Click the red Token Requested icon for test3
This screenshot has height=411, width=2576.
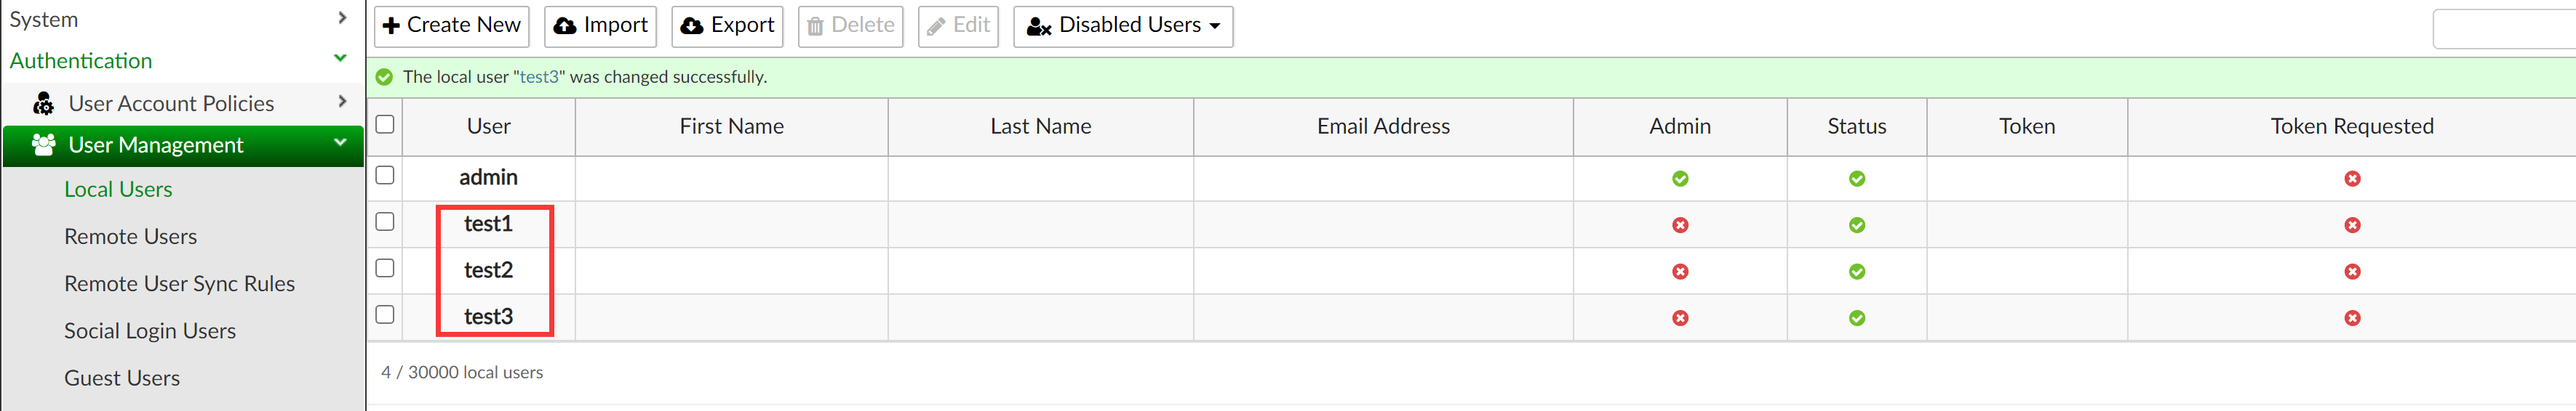pos(2352,318)
